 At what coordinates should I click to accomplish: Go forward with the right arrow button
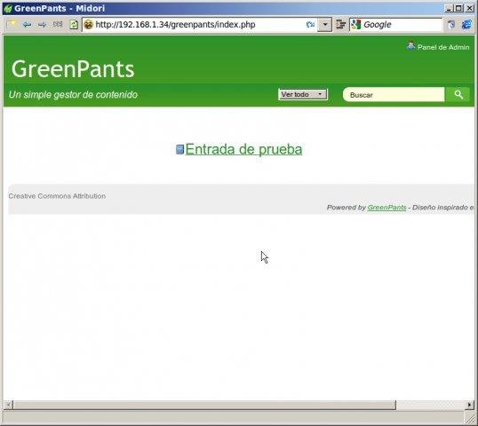point(42,24)
